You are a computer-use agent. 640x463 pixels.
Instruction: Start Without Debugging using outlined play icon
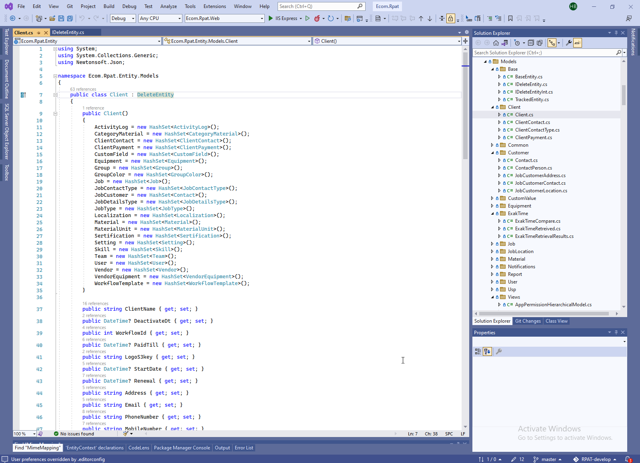coord(307,18)
